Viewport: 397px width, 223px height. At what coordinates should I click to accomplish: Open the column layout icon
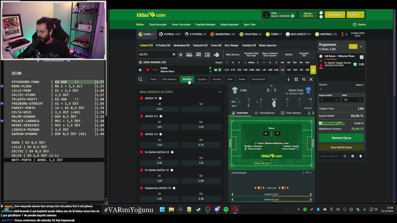point(296,79)
